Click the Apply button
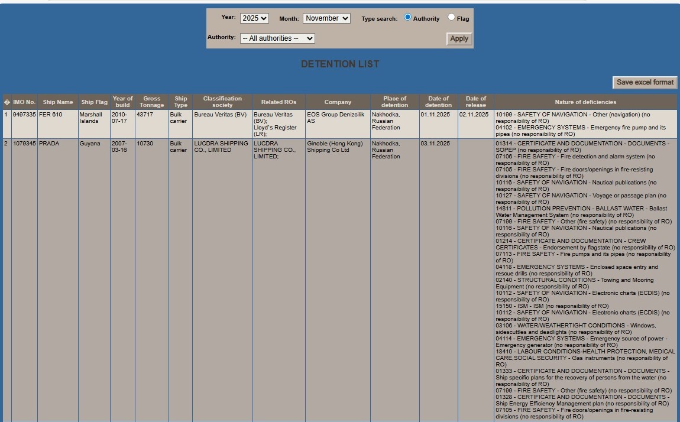This screenshot has height=422, width=680. point(459,39)
